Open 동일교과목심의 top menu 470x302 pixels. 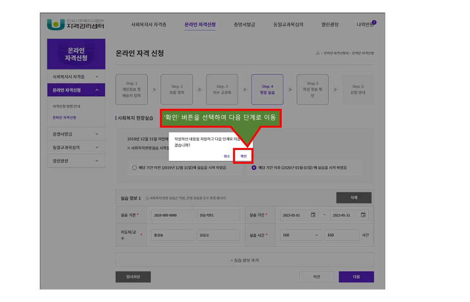tap(288, 25)
